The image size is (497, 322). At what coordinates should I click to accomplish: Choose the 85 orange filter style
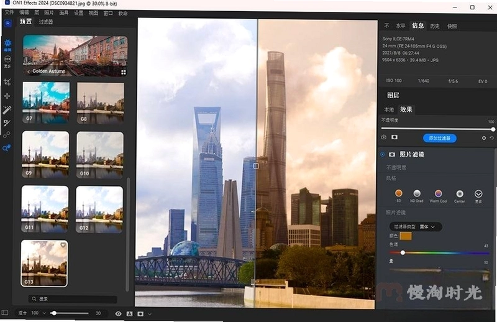pyautogui.click(x=398, y=193)
